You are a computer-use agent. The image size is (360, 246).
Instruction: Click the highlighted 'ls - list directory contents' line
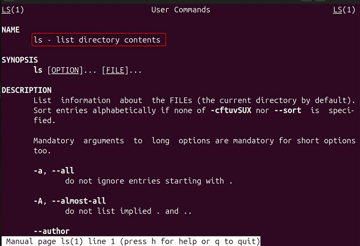point(98,40)
